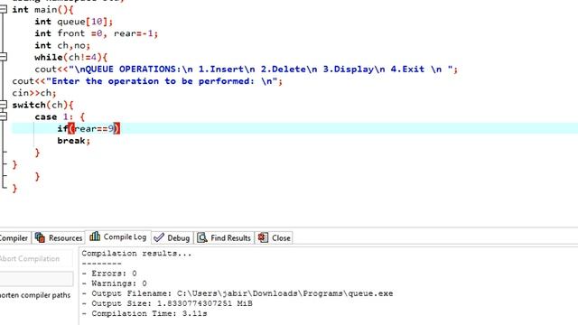Viewport: 578px width, 325px height.
Task: Click the compilation progress bar
Action: click(36, 279)
